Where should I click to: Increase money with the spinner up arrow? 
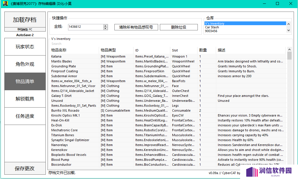pos(105,26)
